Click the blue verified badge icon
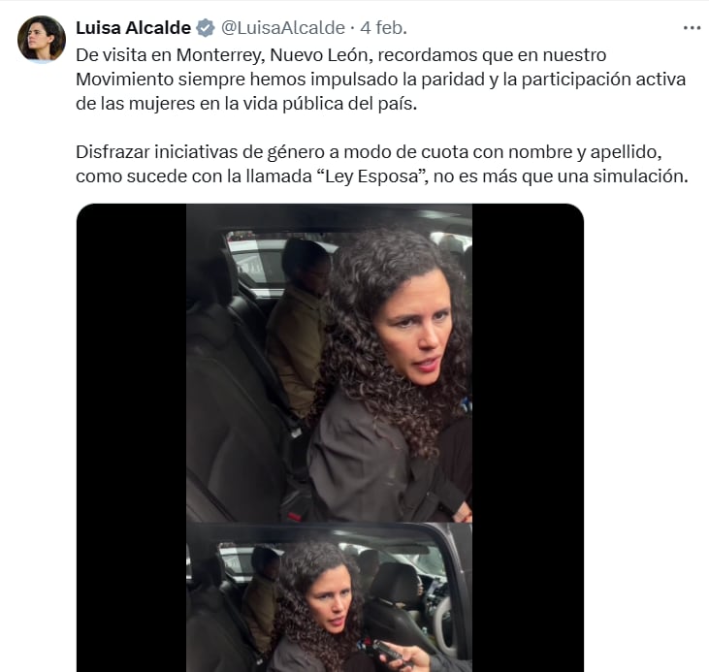The width and height of the screenshot is (709, 672). pos(206,28)
